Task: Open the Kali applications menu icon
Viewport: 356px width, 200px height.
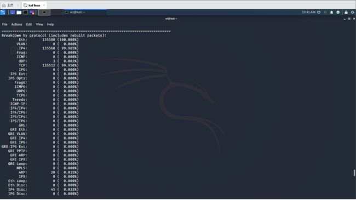Action: click(3, 12)
